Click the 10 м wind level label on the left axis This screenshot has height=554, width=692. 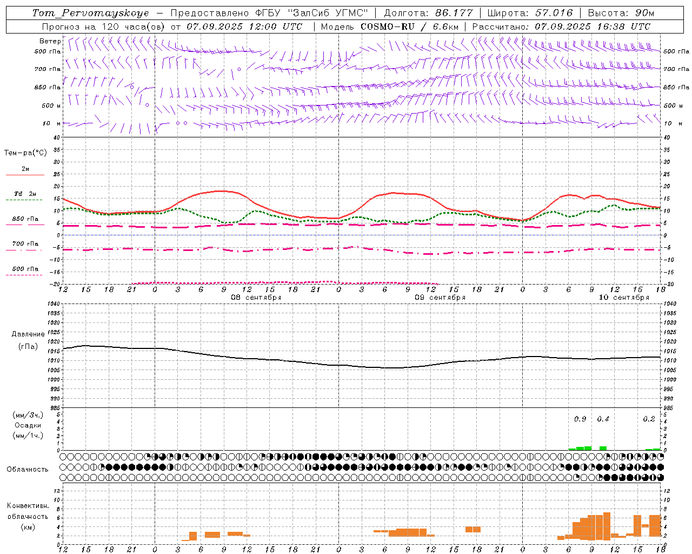[51, 123]
